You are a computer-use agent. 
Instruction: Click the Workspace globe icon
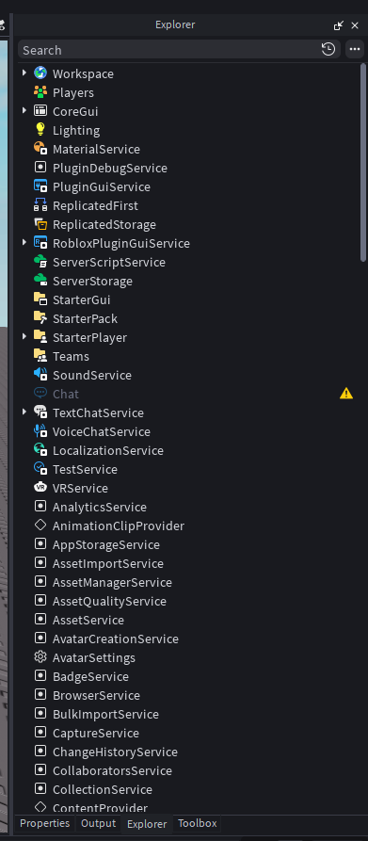(x=40, y=73)
